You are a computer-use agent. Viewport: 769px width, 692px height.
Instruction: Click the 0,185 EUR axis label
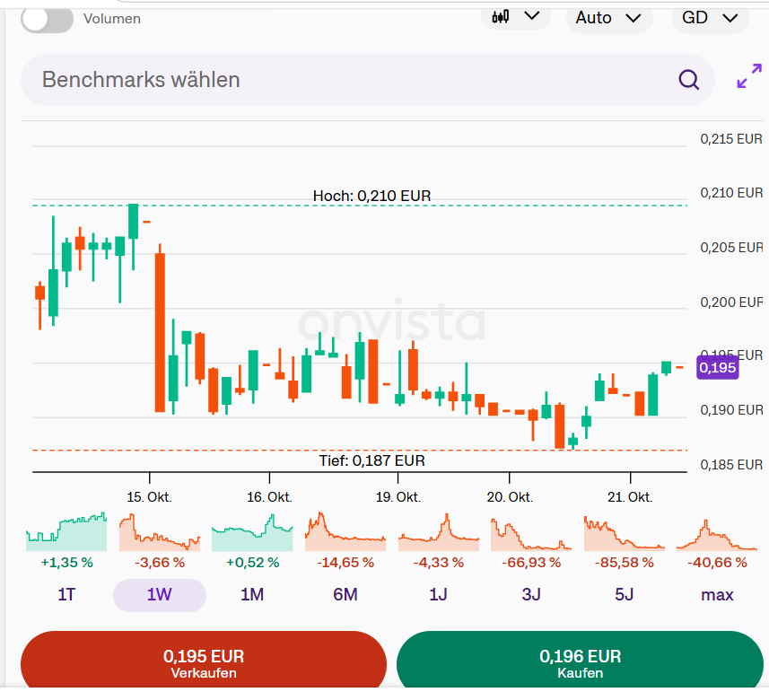click(x=731, y=464)
